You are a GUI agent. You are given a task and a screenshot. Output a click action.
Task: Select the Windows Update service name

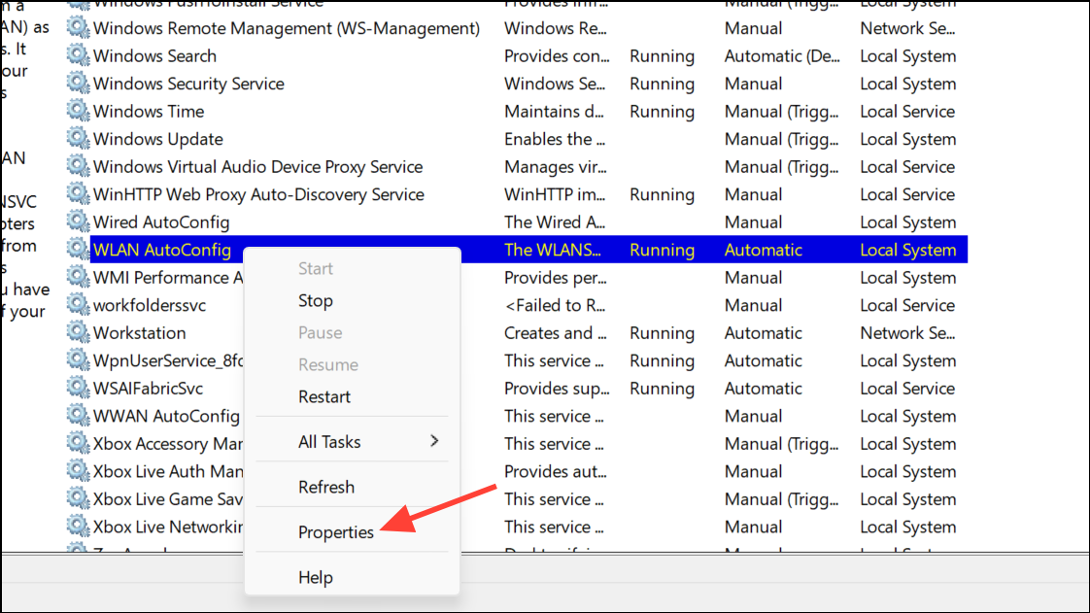(157, 139)
